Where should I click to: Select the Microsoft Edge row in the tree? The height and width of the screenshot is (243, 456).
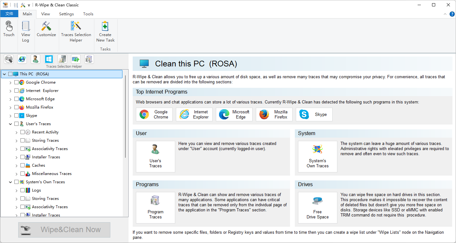point(40,99)
